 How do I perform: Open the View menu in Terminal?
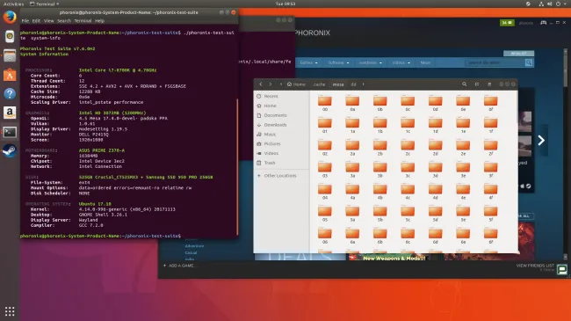[x=49, y=21]
